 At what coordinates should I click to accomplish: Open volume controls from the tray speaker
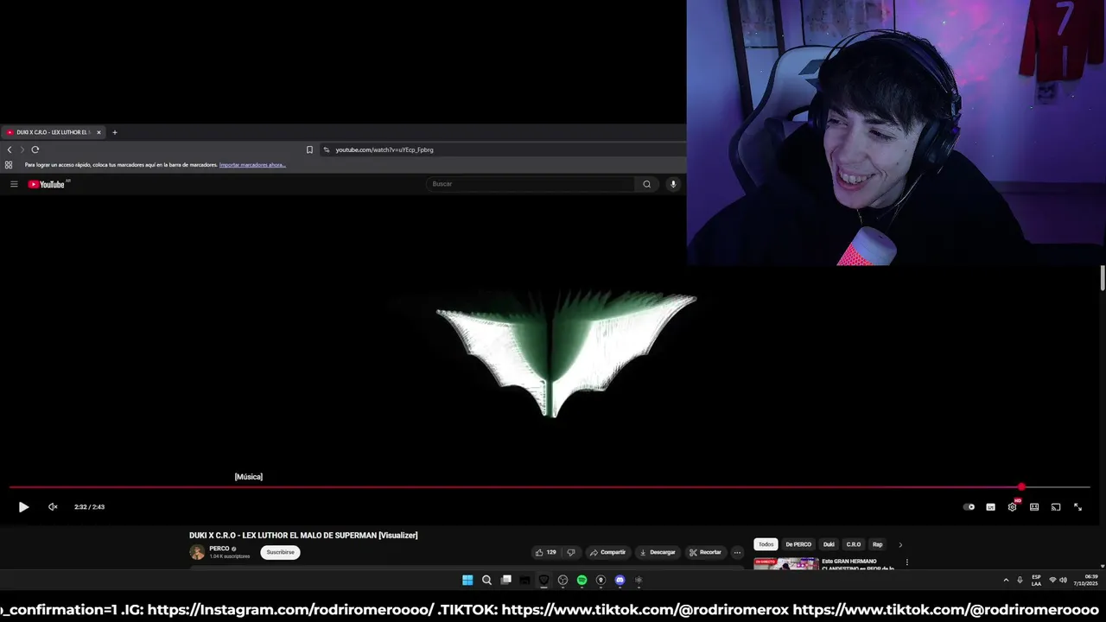pos(1063,581)
